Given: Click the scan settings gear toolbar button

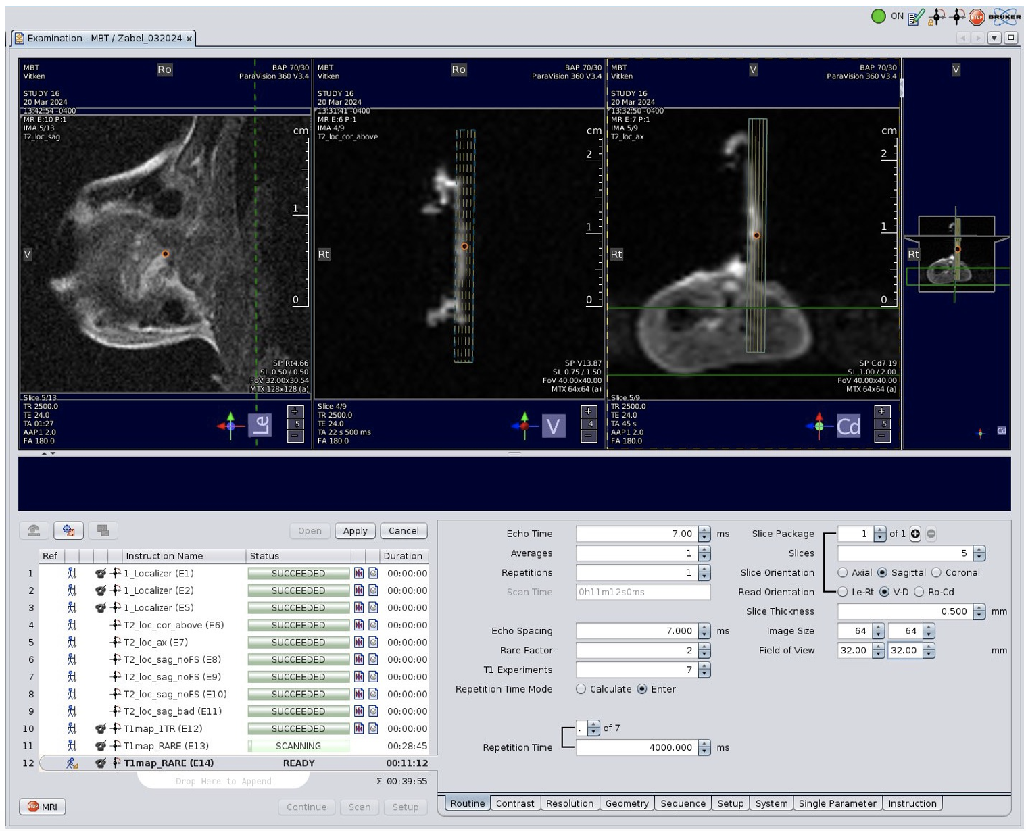Looking at the screenshot, I should (68, 531).
